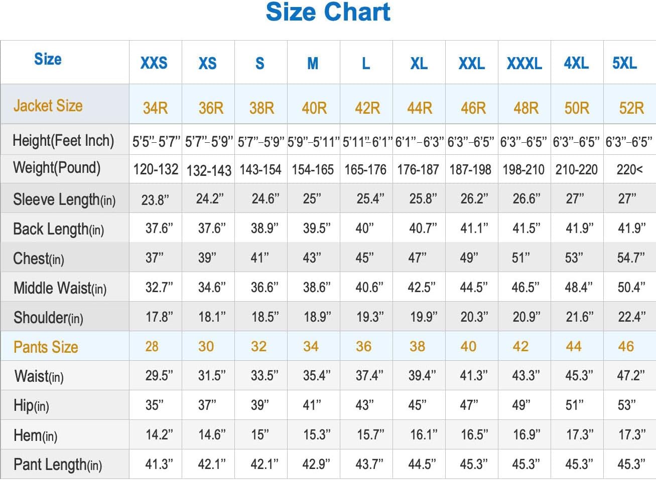The image size is (656, 480).
Task: Select jacket size 42R cell
Action: [367, 108]
